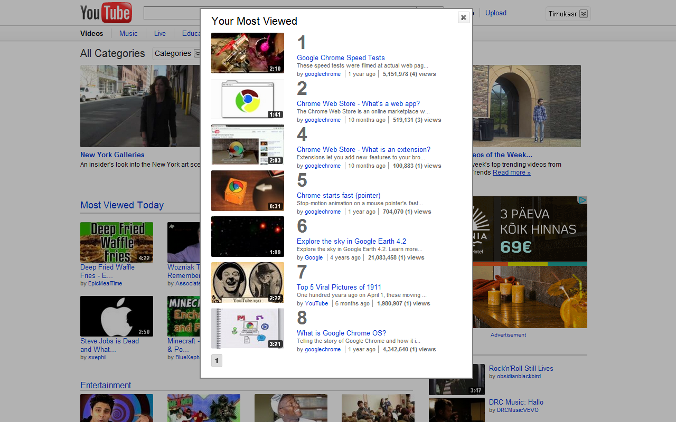This screenshot has height=422, width=676.
Task: Open Explore the sky in Google Earth 4.2
Action: (x=352, y=242)
